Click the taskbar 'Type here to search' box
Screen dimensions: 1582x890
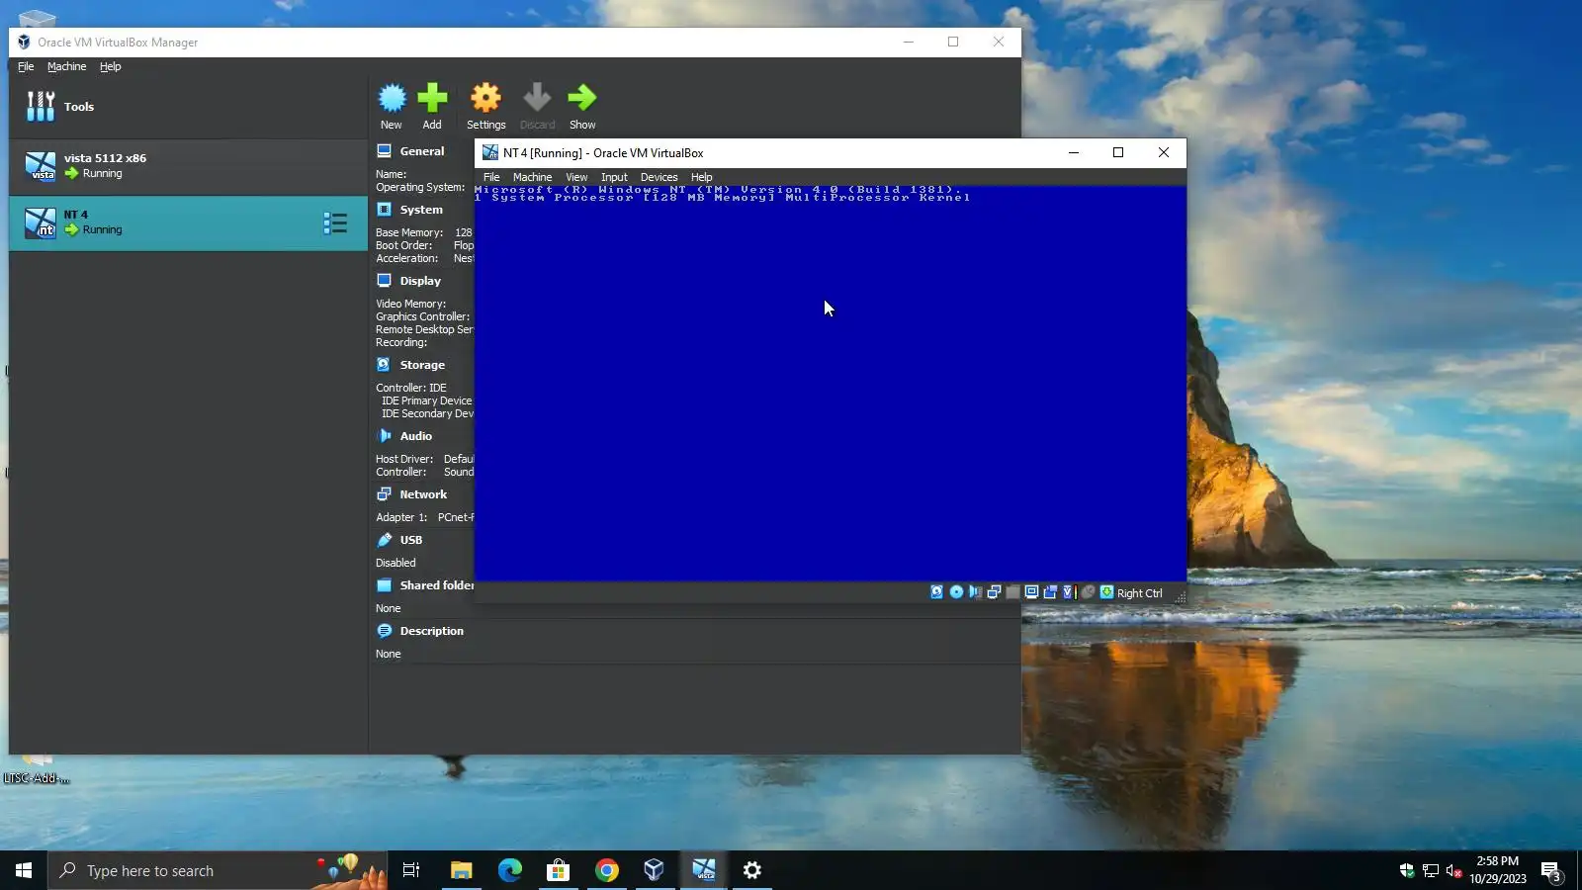click(218, 870)
